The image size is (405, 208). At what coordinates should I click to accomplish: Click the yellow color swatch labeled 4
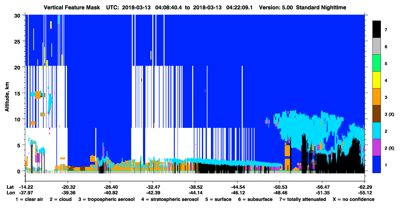pyautogui.click(x=377, y=80)
